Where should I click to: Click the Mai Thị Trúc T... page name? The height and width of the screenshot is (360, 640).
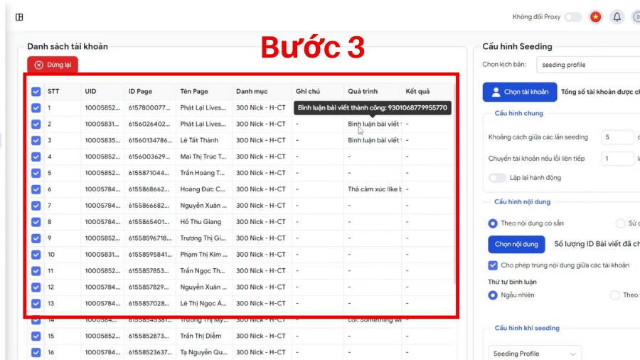click(x=203, y=157)
